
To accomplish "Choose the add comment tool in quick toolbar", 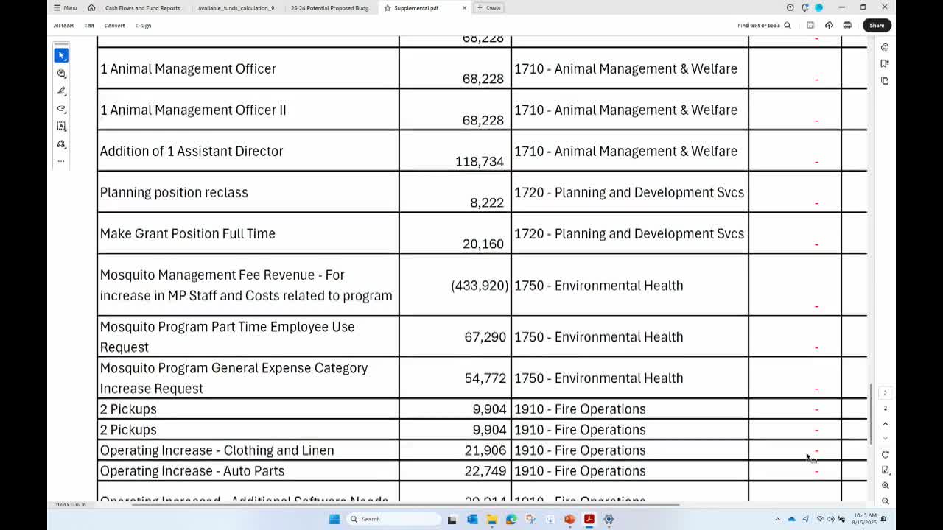I will point(61,74).
